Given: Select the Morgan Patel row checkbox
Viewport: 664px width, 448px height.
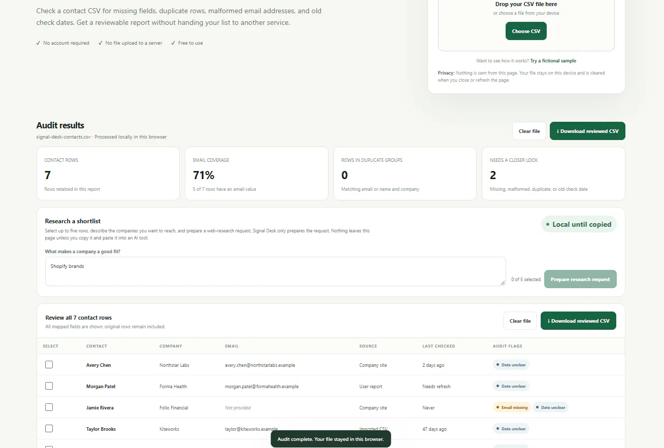Looking at the screenshot, I should click(49, 386).
